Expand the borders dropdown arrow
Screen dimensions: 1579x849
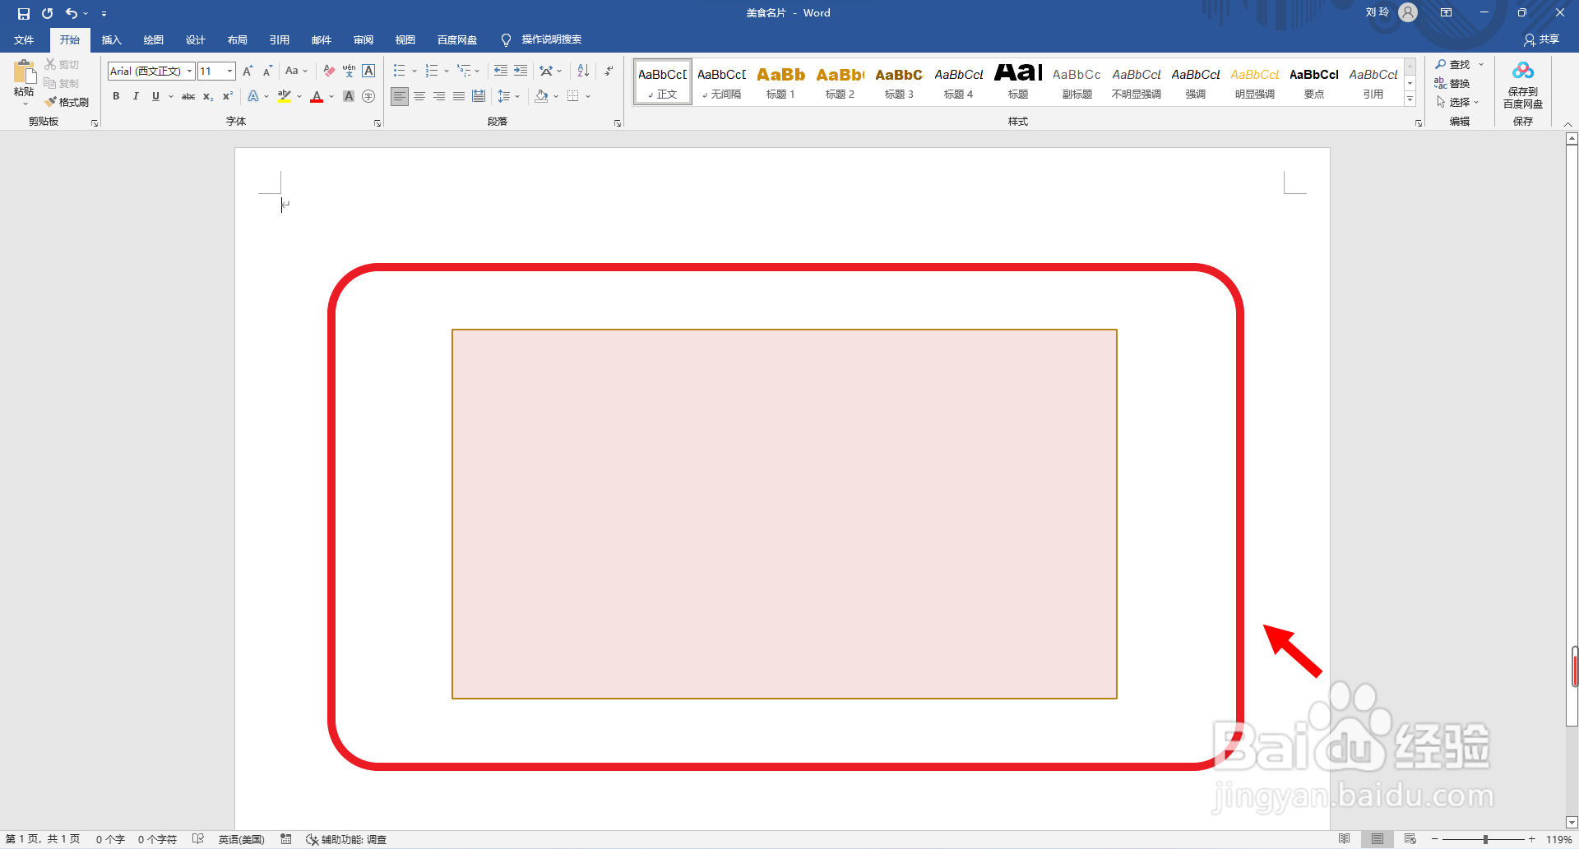[588, 96]
